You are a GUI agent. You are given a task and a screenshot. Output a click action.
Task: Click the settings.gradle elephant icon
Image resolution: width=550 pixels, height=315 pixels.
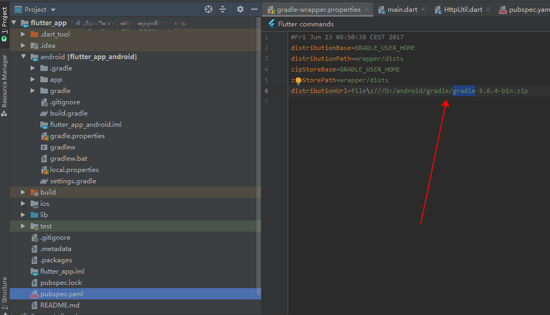tap(44, 181)
